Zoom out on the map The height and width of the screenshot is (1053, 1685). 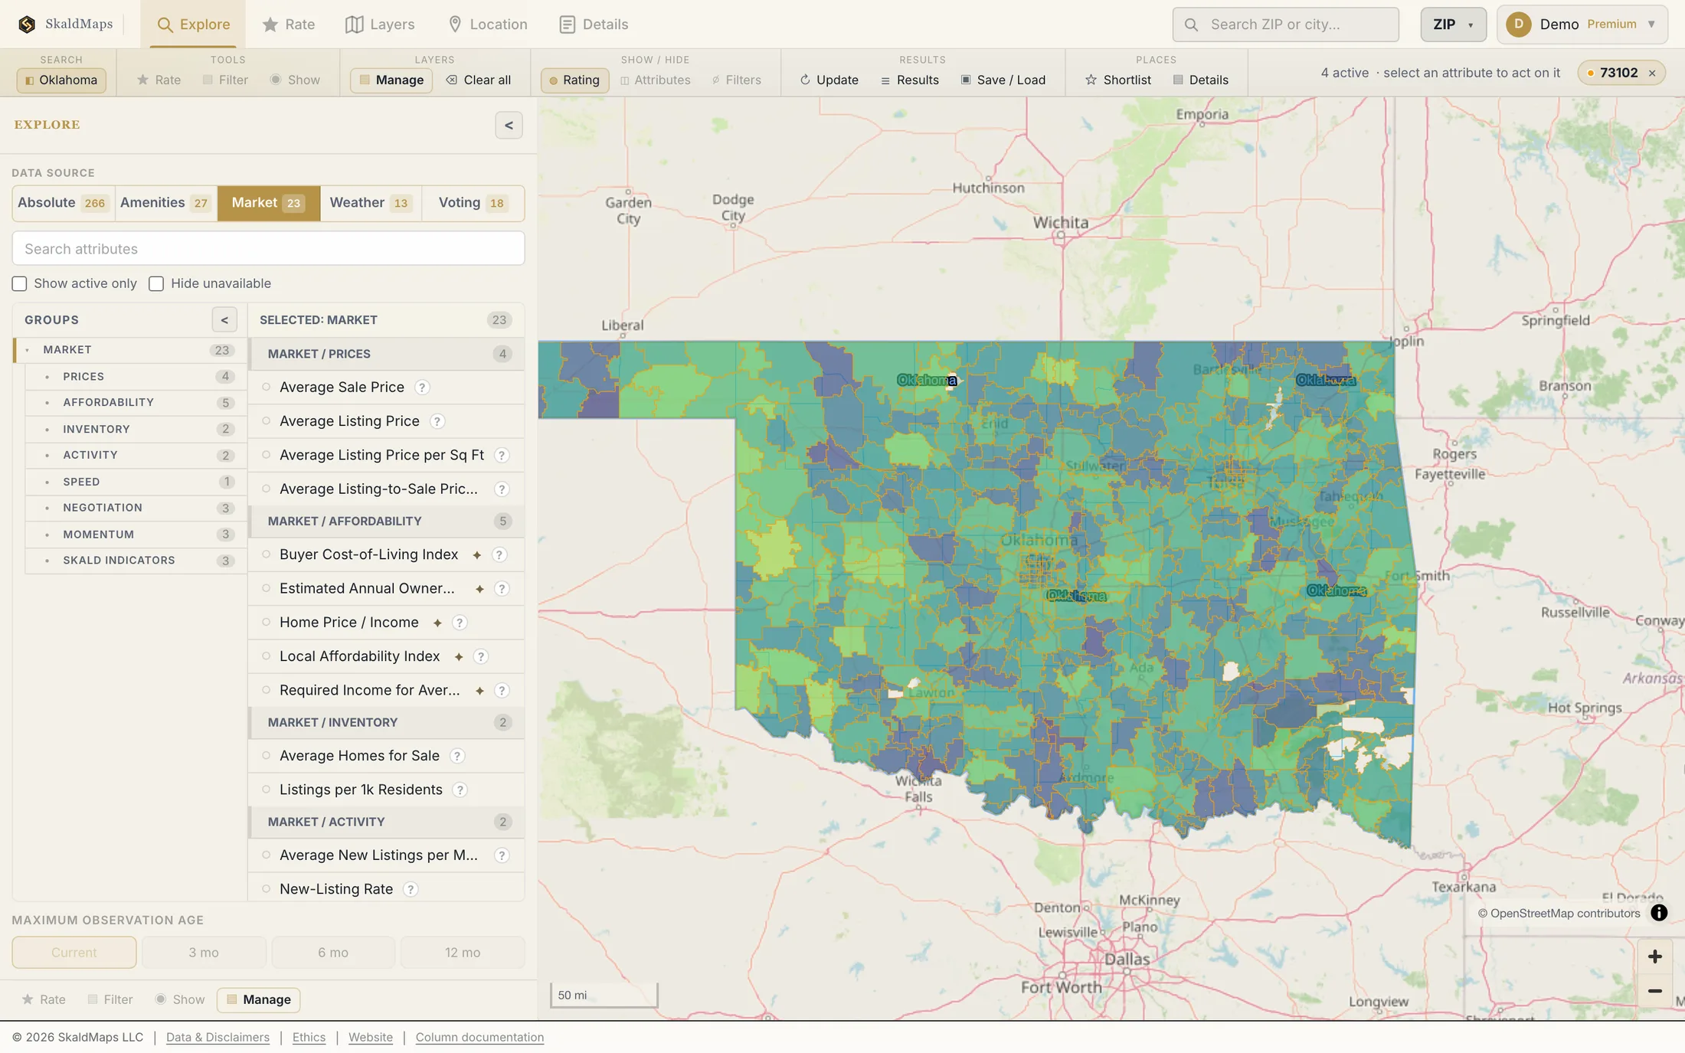click(1654, 990)
